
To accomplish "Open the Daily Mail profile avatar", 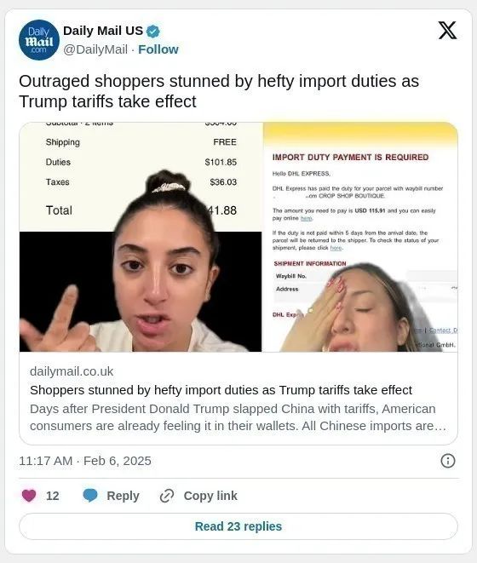I will 39,40.
